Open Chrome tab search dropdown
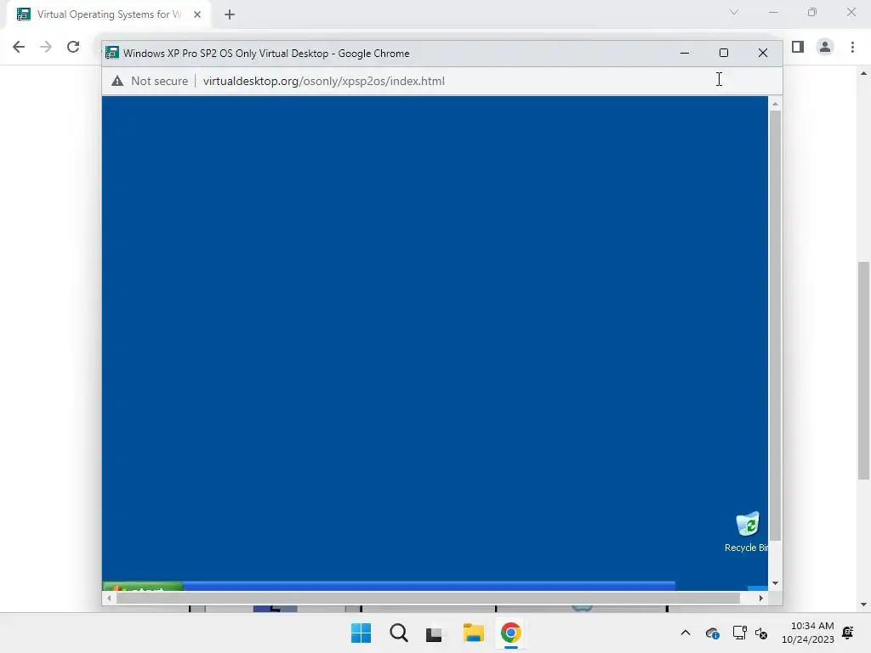Image resolution: width=871 pixels, height=653 pixels. pyautogui.click(x=734, y=12)
